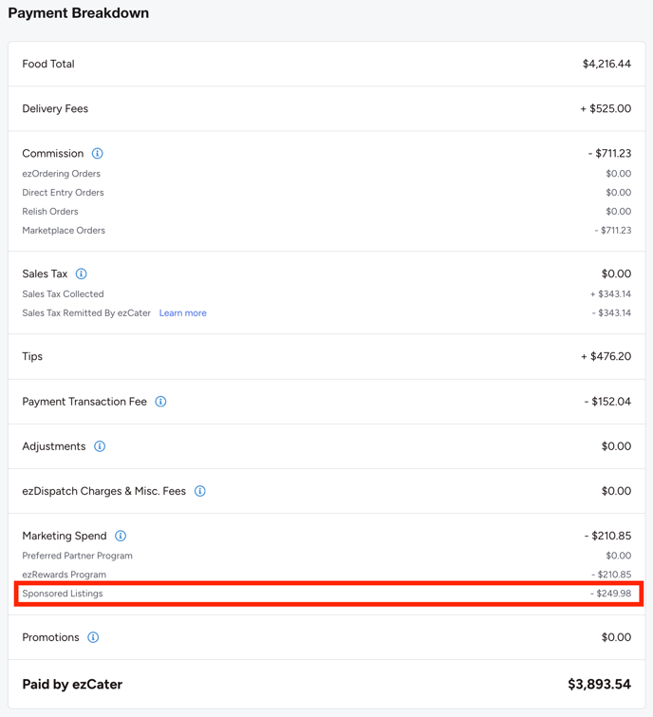
Task: Click the Sponsored Listings amount of $249.98
Action: (x=610, y=594)
